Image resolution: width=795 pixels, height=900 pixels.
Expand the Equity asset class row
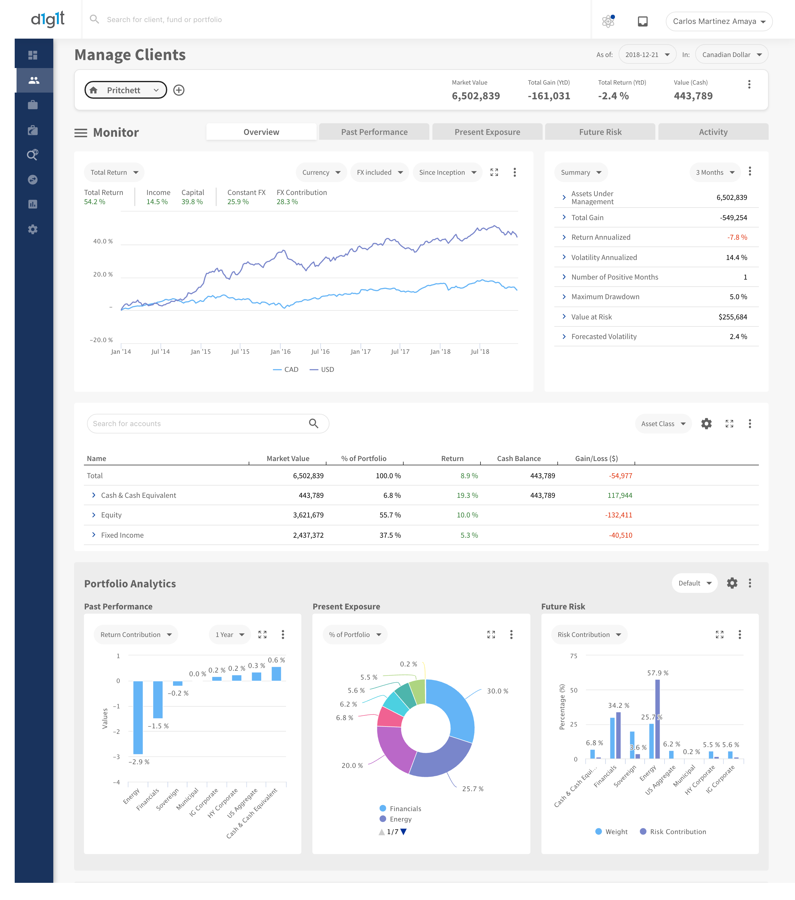pos(94,515)
